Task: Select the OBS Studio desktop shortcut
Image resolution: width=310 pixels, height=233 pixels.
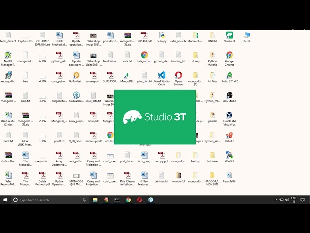Action: click(x=229, y=97)
